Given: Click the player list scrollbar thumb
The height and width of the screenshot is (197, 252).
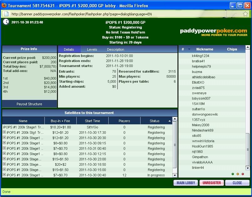Looking at the screenshot, I should 248,149.
